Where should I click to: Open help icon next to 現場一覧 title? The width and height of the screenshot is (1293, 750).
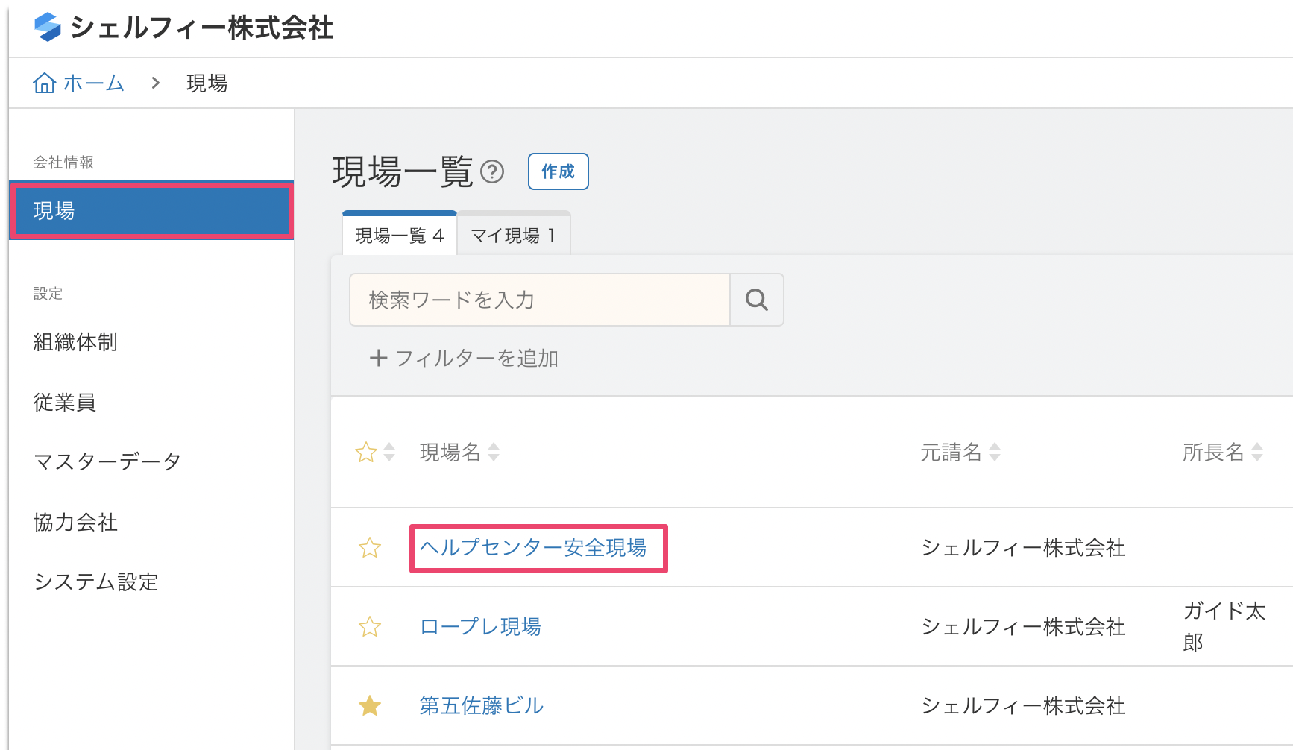click(x=492, y=172)
